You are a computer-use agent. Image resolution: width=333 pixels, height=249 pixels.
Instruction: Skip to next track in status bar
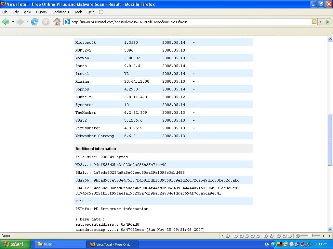tap(258, 236)
